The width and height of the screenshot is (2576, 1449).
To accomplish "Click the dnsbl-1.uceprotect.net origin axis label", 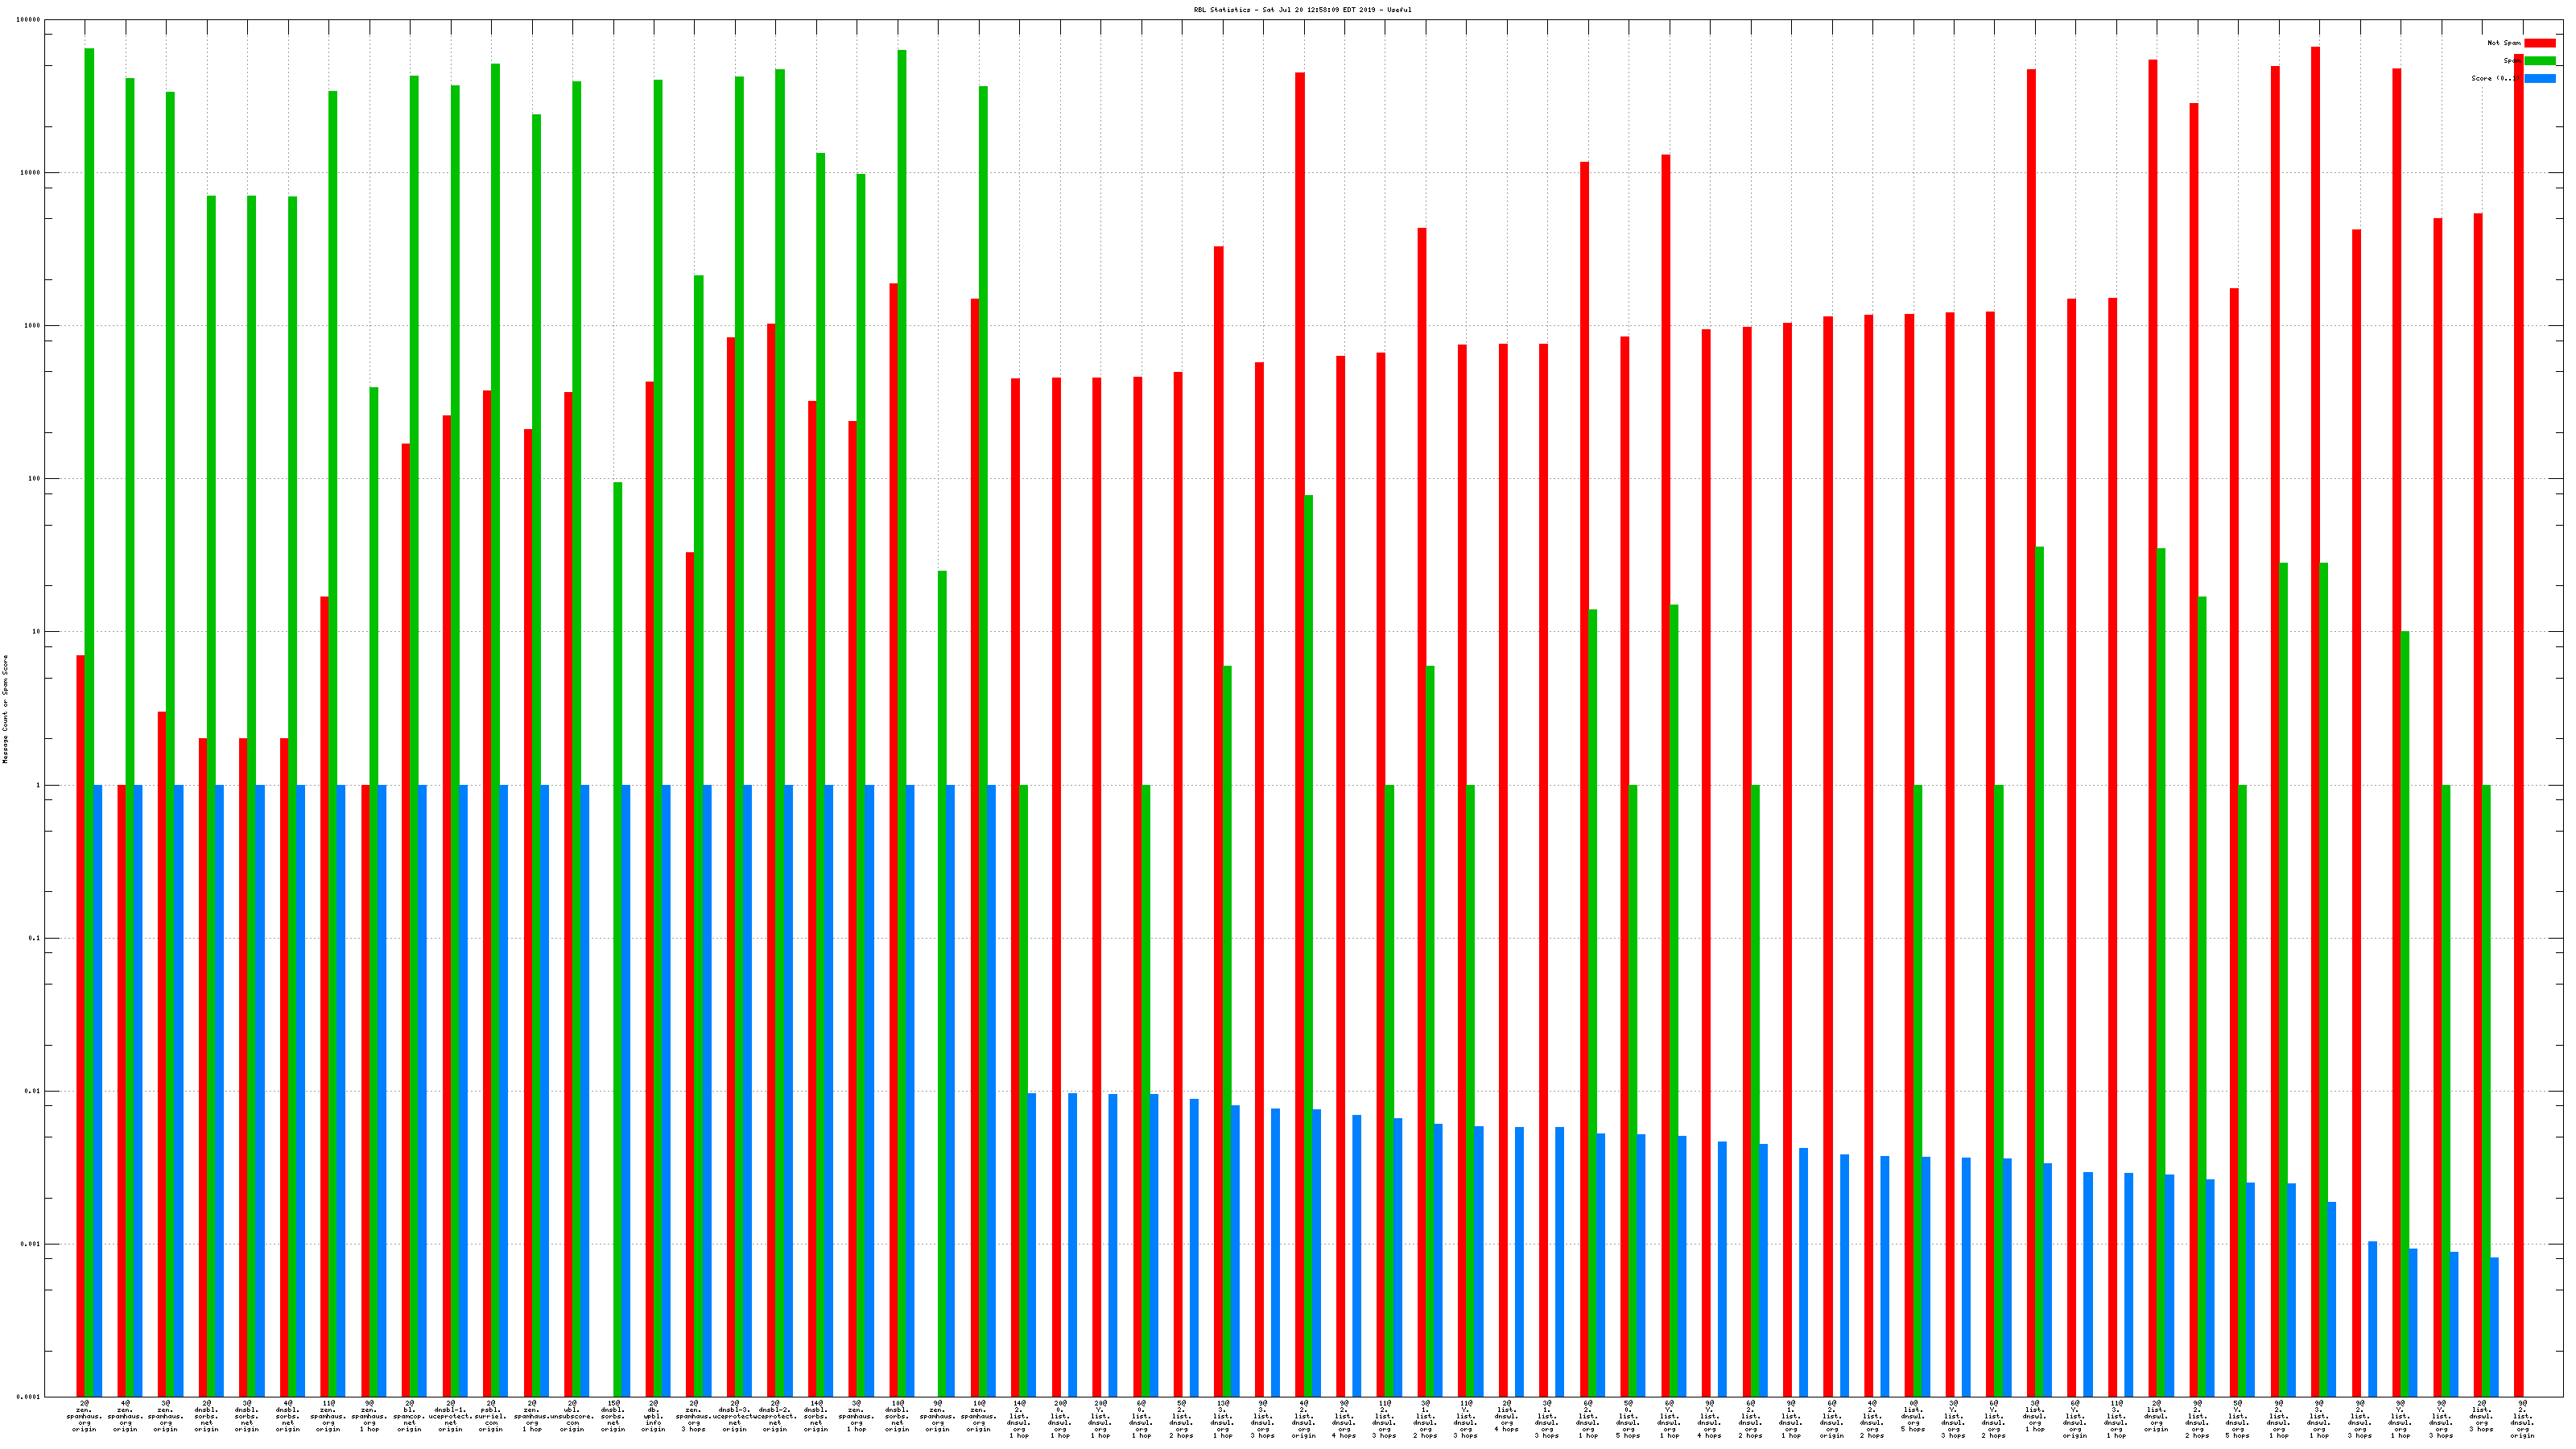I will [449, 1416].
